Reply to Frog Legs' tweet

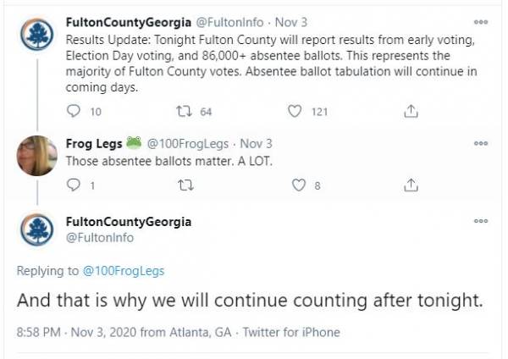(x=73, y=185)
